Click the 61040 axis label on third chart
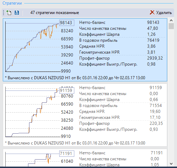177x168 pixels. pos(67,161)
